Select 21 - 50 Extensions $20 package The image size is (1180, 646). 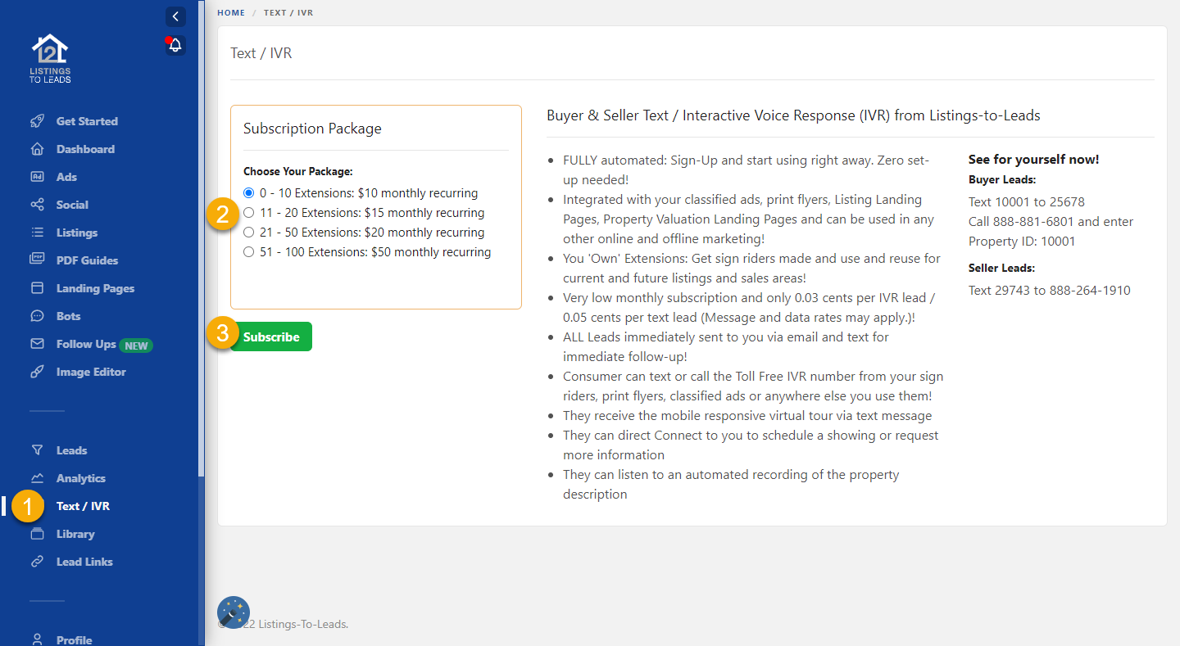click(249, 233)
